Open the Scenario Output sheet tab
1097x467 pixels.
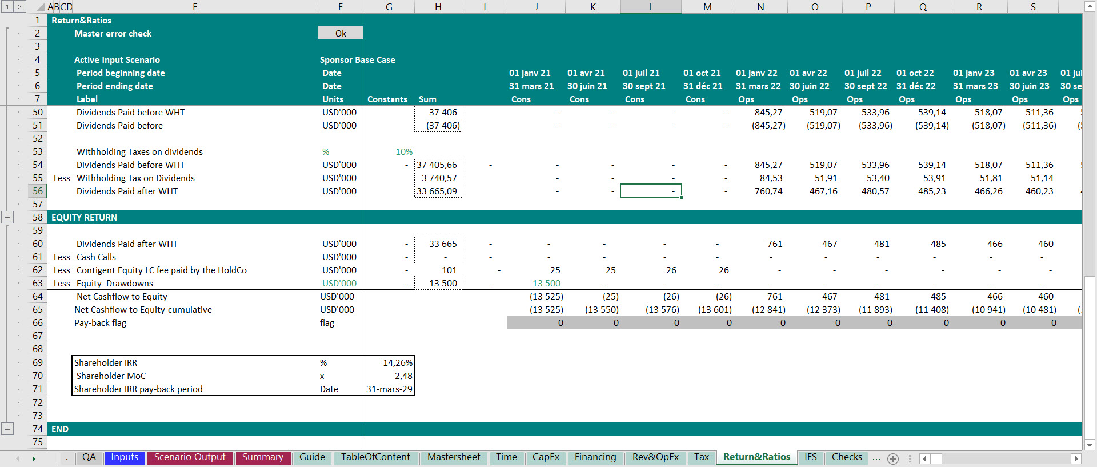190,457
